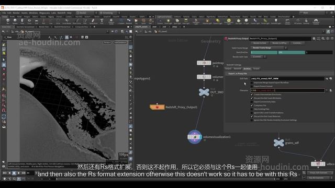The width and height of the screenshot is (335, 188).
Task: Open the parameter panel gear menu
Action: [x=314, y=39]
